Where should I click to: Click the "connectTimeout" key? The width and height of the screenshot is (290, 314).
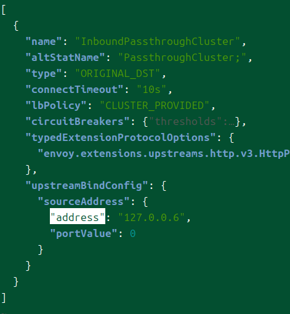click(75, 89)
